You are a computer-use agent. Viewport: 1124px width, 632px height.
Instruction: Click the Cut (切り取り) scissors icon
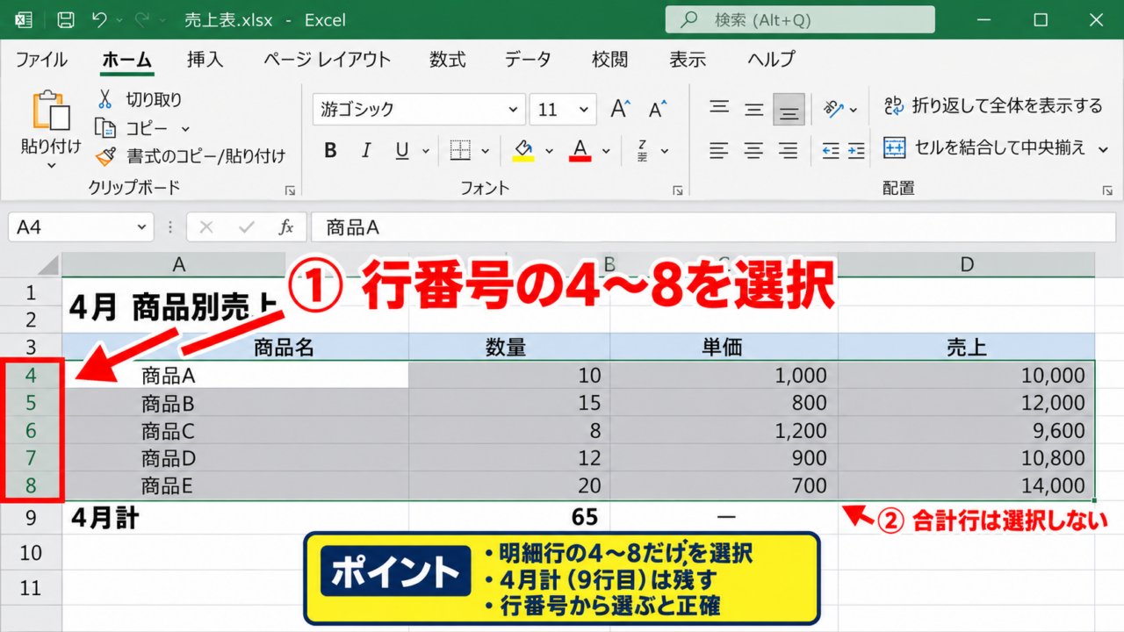coord(105,99)
